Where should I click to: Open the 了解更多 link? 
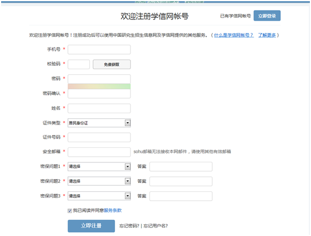[267, 35]
